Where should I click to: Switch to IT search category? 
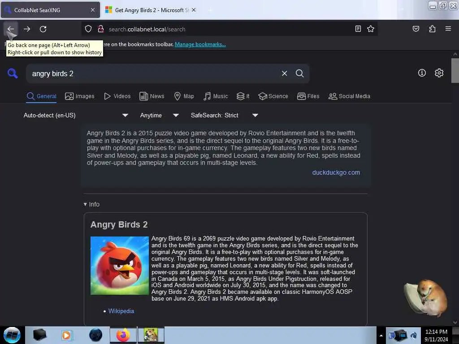pos(243,96)
